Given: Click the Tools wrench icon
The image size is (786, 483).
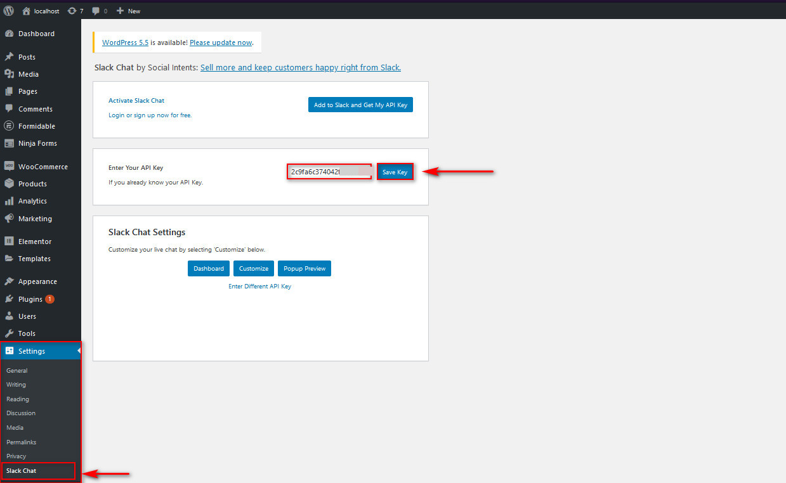Looking at the screenshot, I should tap(9, 333).
